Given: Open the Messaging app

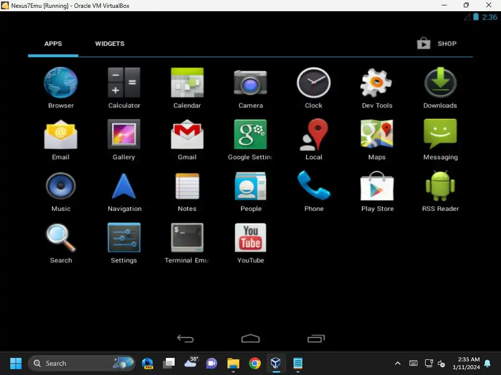Looking at the screenshot, I should click(440, 139).
